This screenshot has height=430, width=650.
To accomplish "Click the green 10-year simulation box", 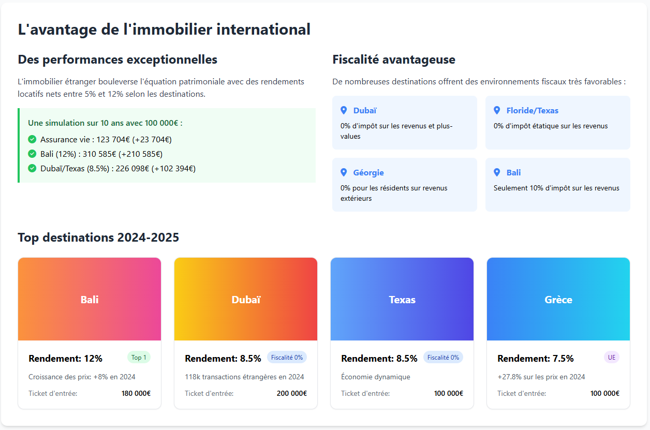I will pyautogui.click(x=167, y=145).
